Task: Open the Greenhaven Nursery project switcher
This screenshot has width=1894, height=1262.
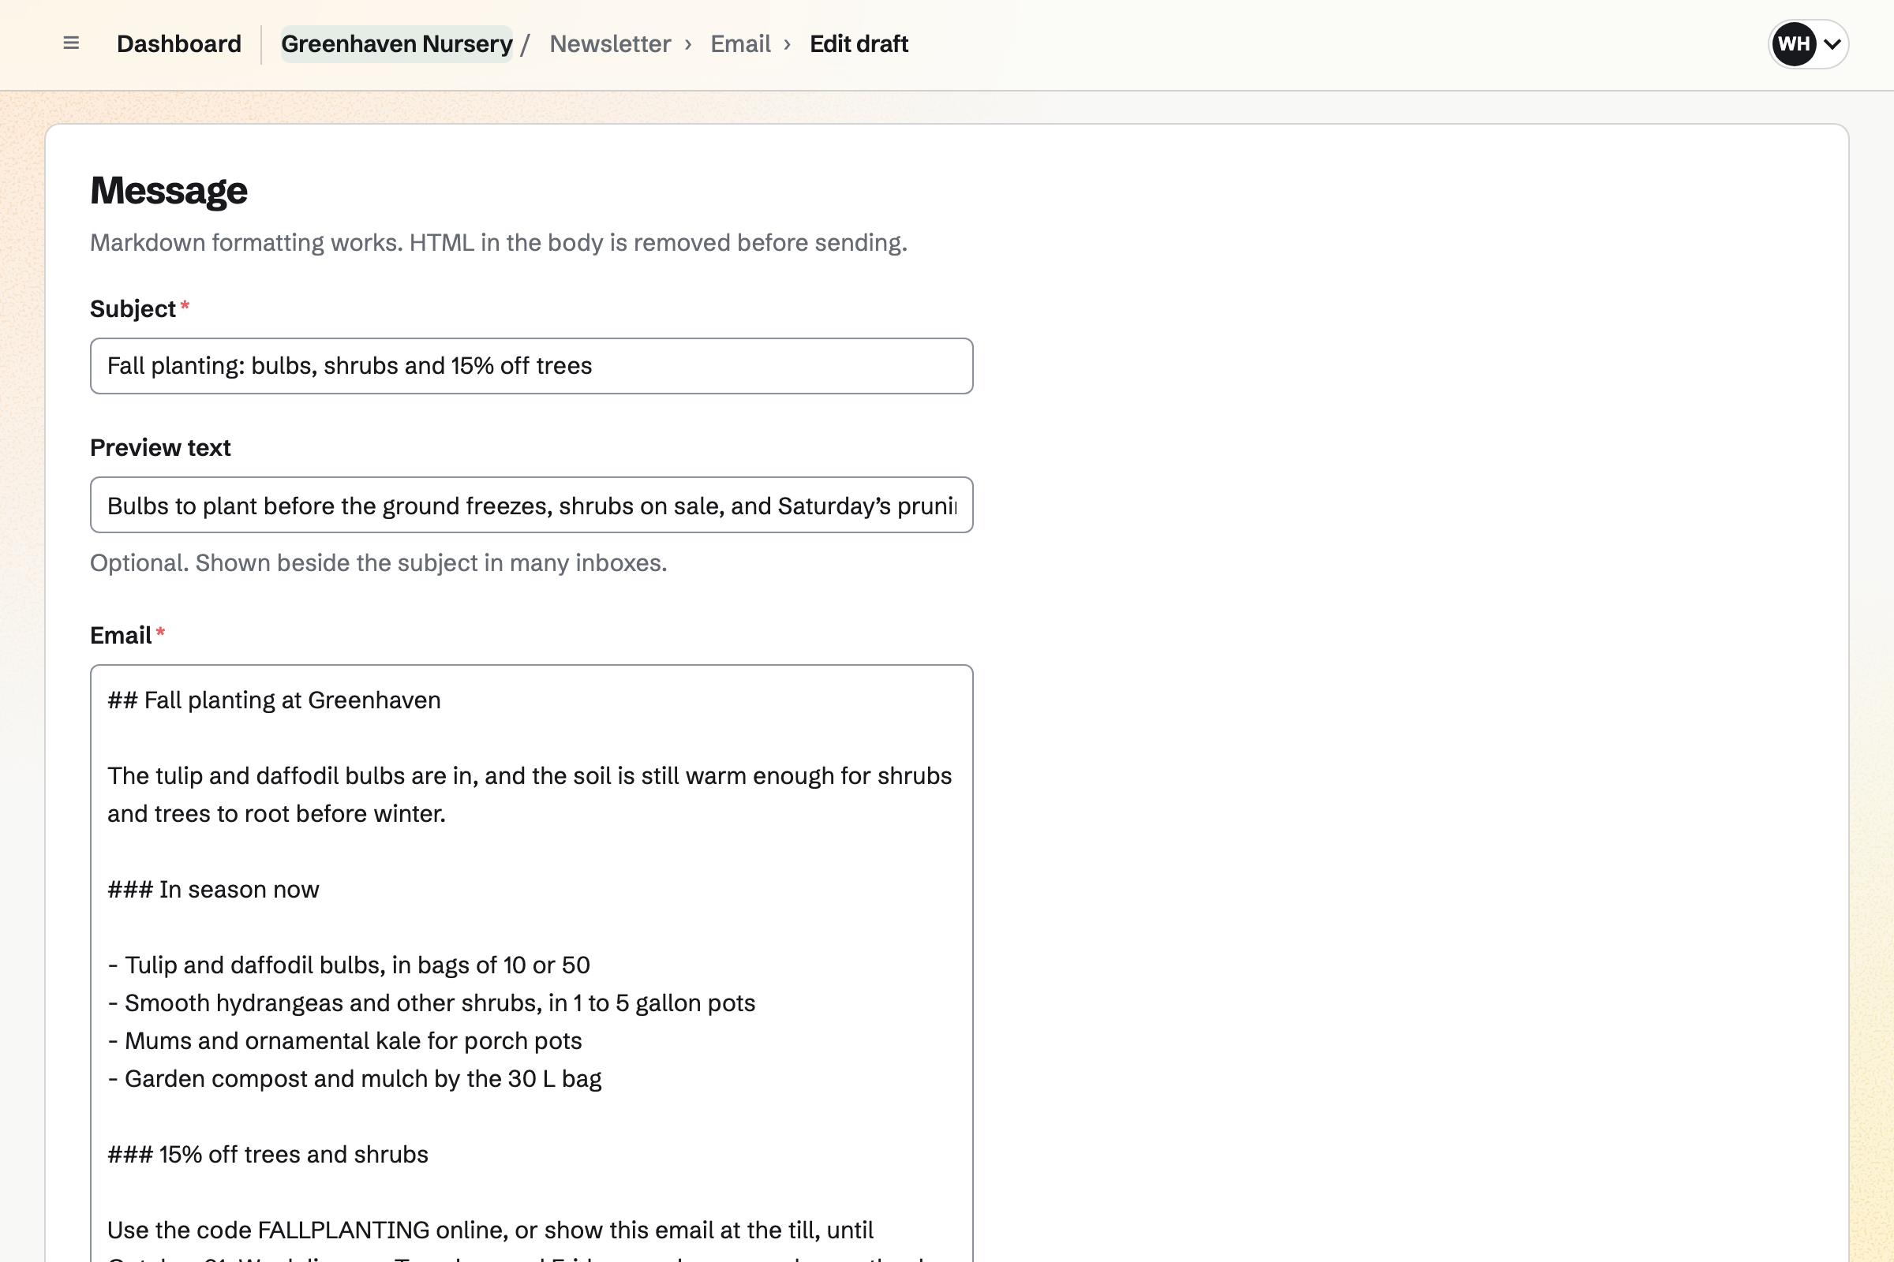Action: [x=396, y=43]
